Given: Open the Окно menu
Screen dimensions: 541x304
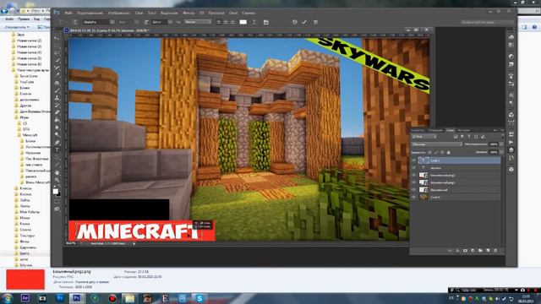Looking at the screenshot, I should click(x=233, y=13).
